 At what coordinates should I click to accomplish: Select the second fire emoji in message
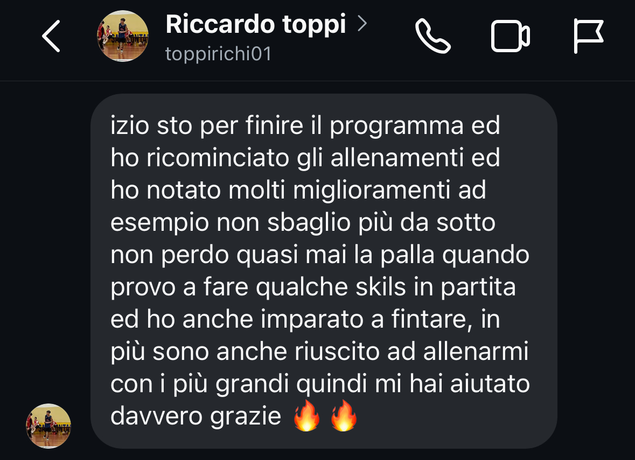tap(344, 416)
